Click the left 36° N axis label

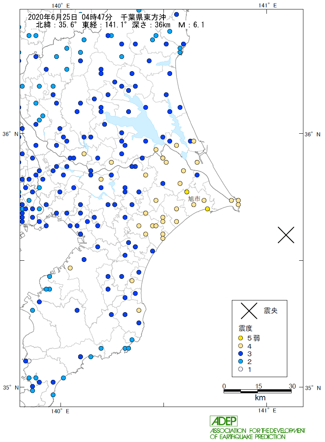pyautogui.click(x=11, y=134)
